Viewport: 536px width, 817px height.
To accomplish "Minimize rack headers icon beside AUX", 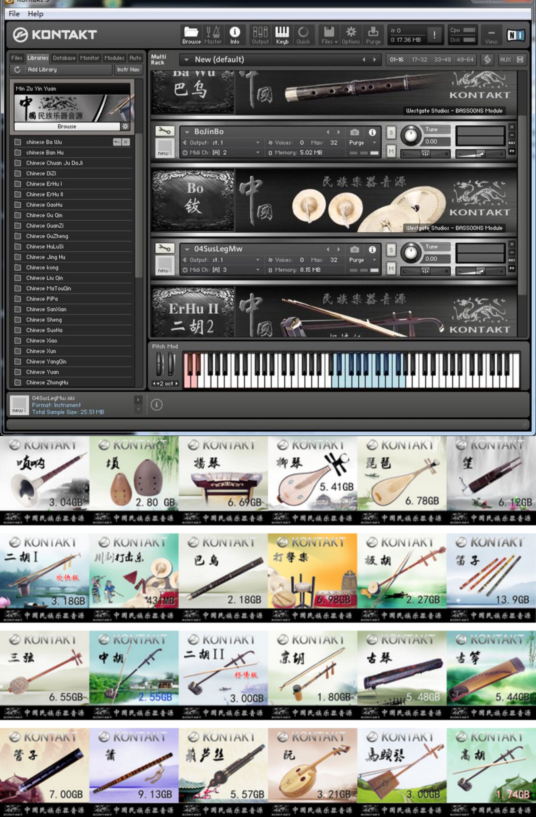I will [x=520, y=59].
